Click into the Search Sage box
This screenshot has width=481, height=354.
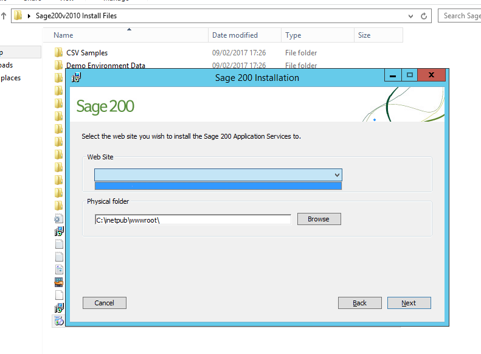pyautogui.click(x=460, y=16)
